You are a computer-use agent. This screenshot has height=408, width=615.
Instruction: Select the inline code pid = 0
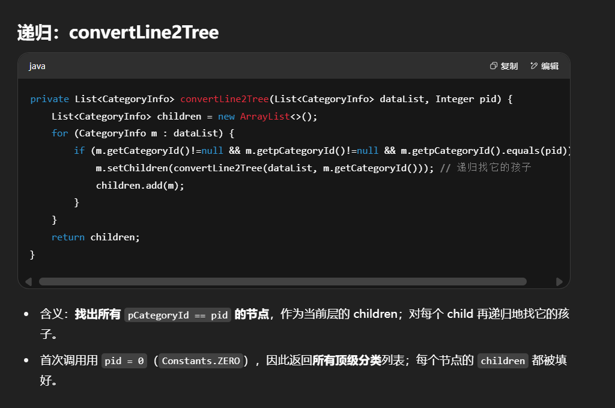click(x=124, y=361)
